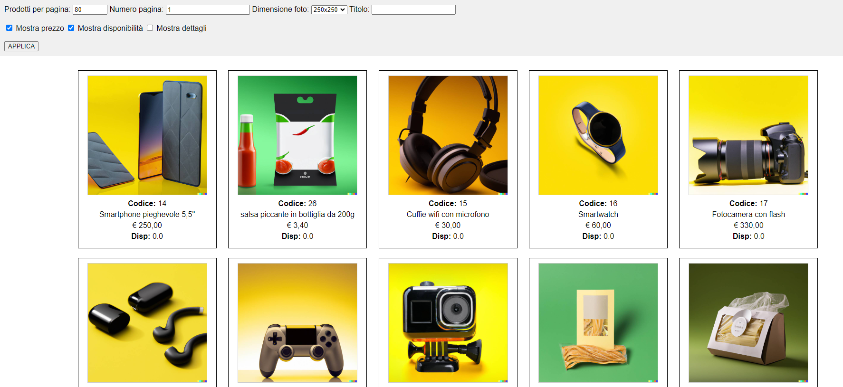Open the camera with flash photo
The height and width of the screenshot is (387, 843).
click(748, 135)
